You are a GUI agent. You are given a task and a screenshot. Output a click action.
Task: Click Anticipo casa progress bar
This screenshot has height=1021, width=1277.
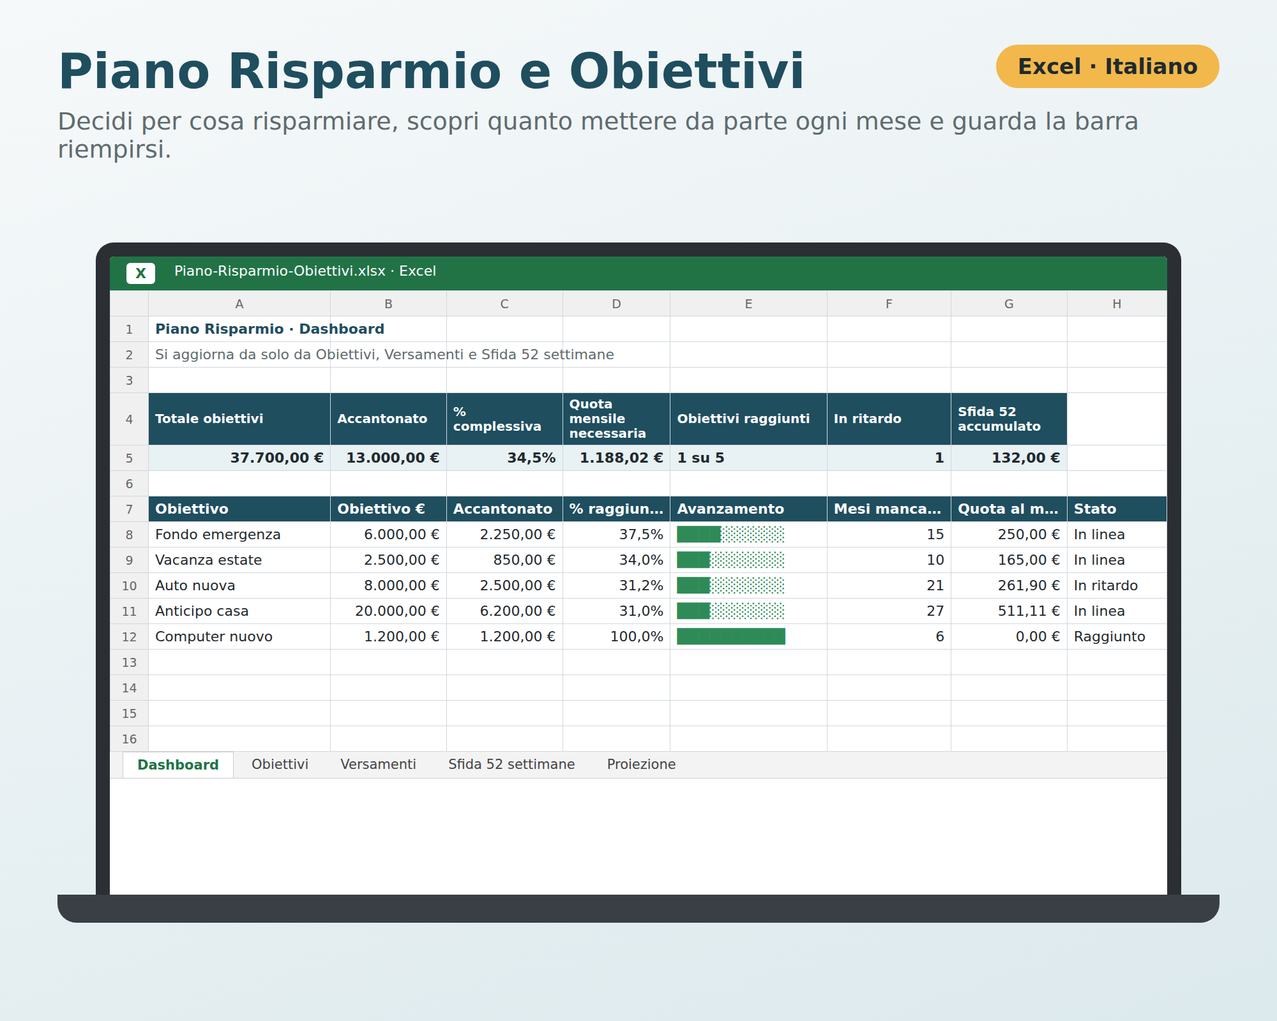click(x=731, y=611)
